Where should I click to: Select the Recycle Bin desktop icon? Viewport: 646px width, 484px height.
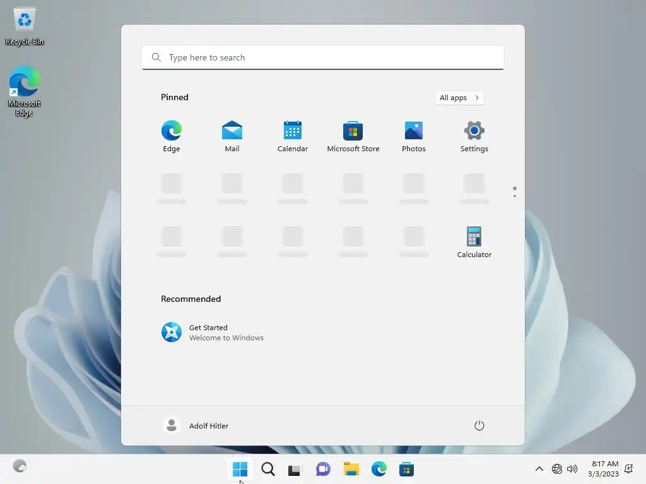[x=25, y=26]
